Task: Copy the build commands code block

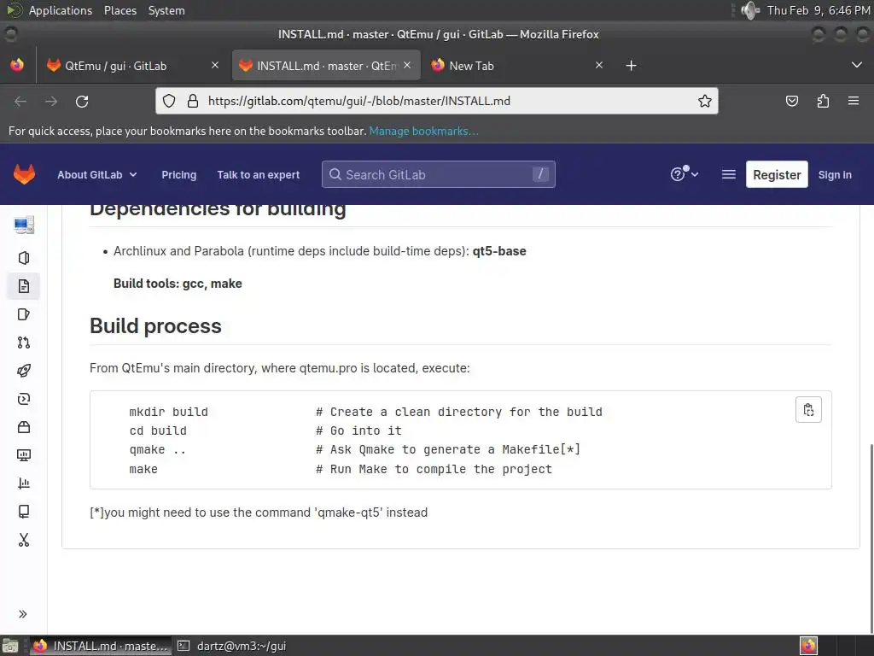Action: [x=808, y=410]
